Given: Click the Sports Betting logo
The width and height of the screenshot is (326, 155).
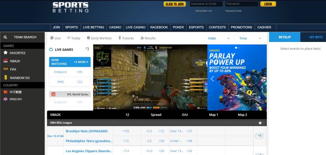Looking at the screenshot, I should point(70,7).
